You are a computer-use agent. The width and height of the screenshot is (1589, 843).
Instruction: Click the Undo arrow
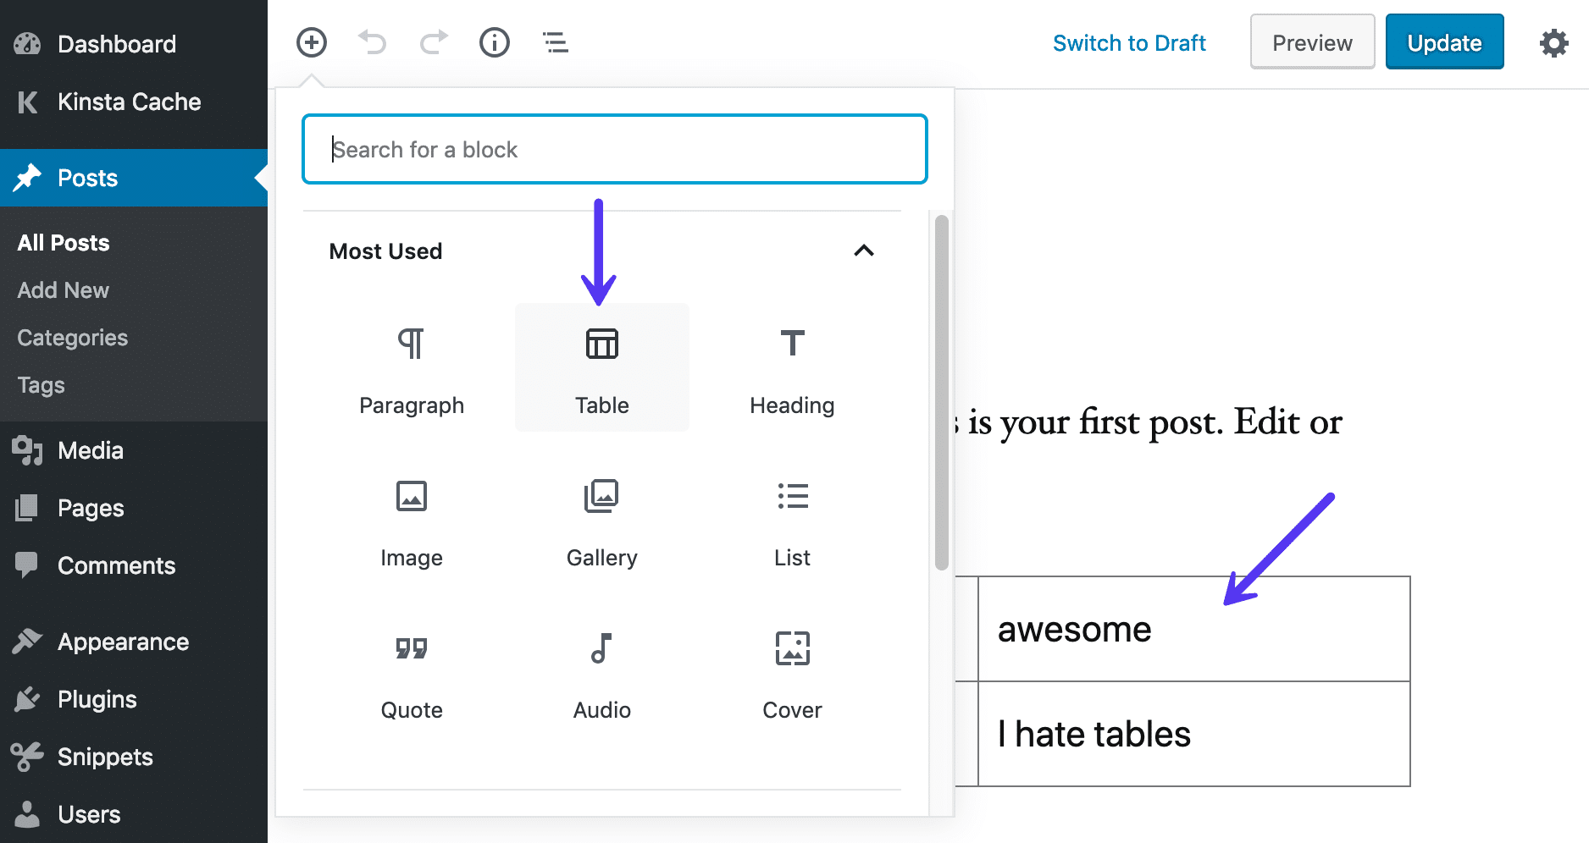coord(372,42)
